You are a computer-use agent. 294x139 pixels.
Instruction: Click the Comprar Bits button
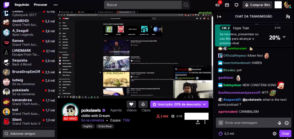[257, 5]
